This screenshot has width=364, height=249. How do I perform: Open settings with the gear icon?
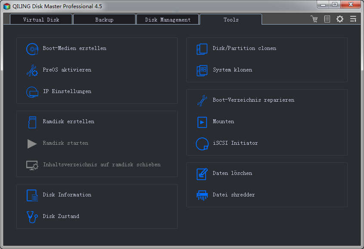pos(339,19)
